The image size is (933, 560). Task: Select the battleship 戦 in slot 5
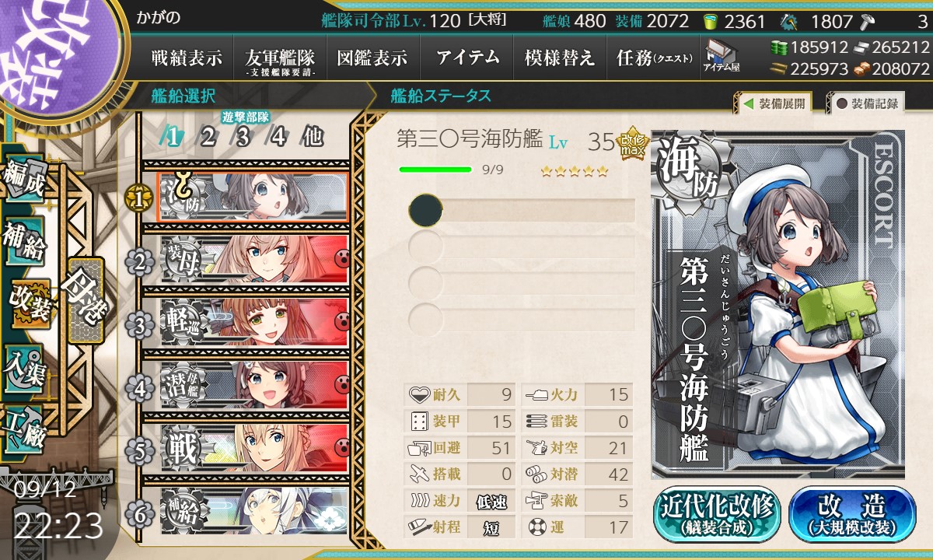pos(252,449)
